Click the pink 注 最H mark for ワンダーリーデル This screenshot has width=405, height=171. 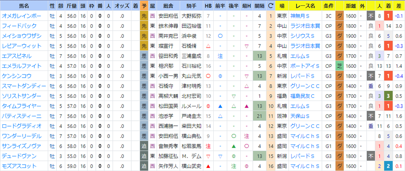click(x=247, y=136)
